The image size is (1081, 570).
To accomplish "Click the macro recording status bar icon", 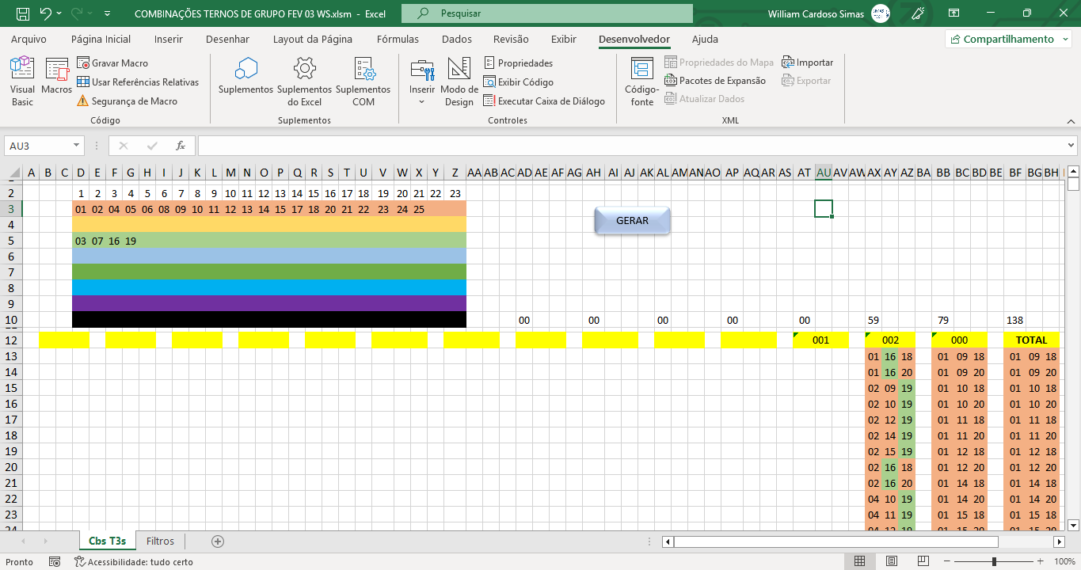I will pyautogui.click(x=55, y=561).
